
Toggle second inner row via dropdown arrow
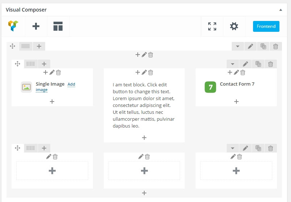click(x=232, y=148)
